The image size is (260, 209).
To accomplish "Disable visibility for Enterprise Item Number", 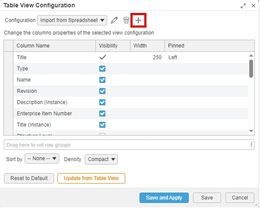I will (x=102, y=114).
